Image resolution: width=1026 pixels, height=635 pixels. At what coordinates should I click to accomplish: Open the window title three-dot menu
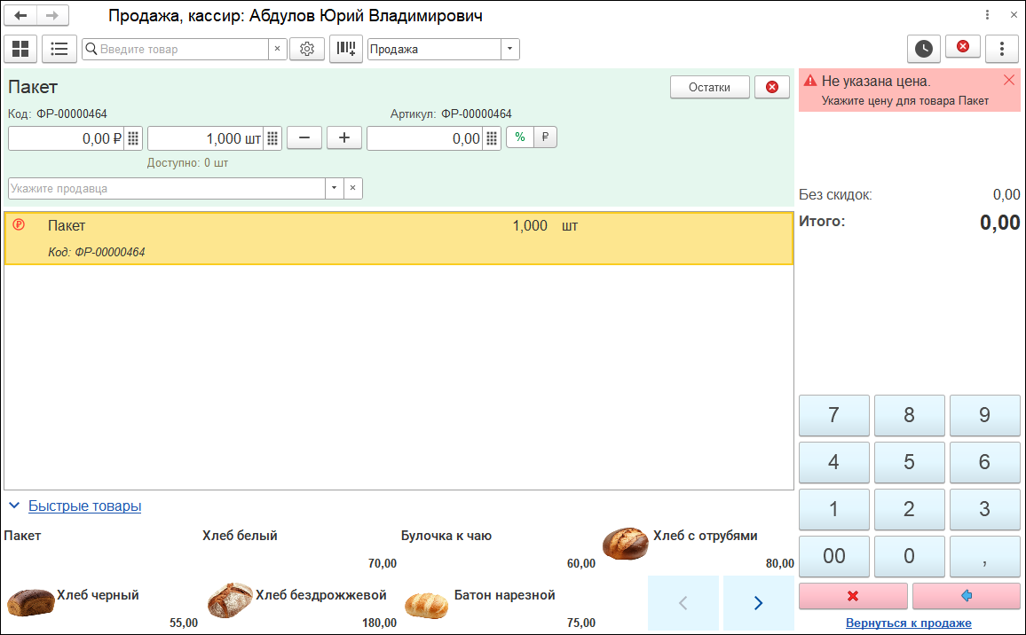pyautogui.click(x=988, y=15)
